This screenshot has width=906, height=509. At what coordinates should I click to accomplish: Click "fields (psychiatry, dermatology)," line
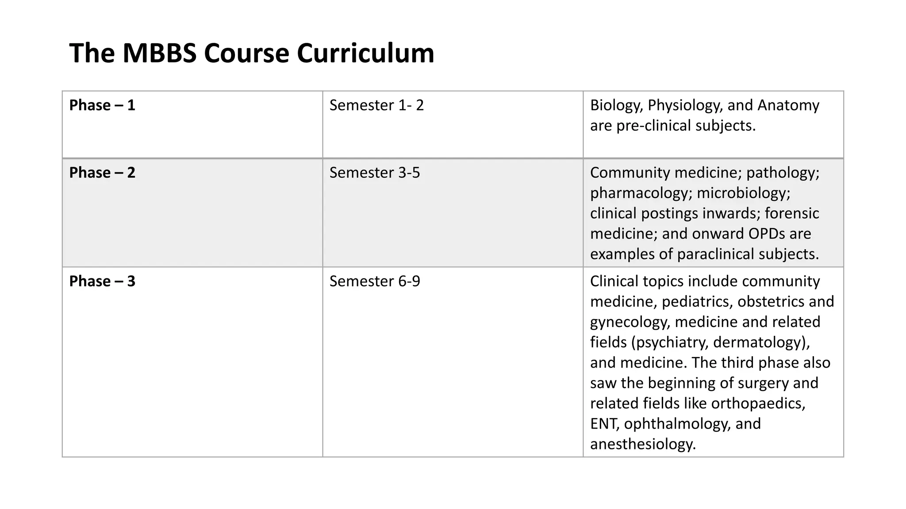(700, 342)
